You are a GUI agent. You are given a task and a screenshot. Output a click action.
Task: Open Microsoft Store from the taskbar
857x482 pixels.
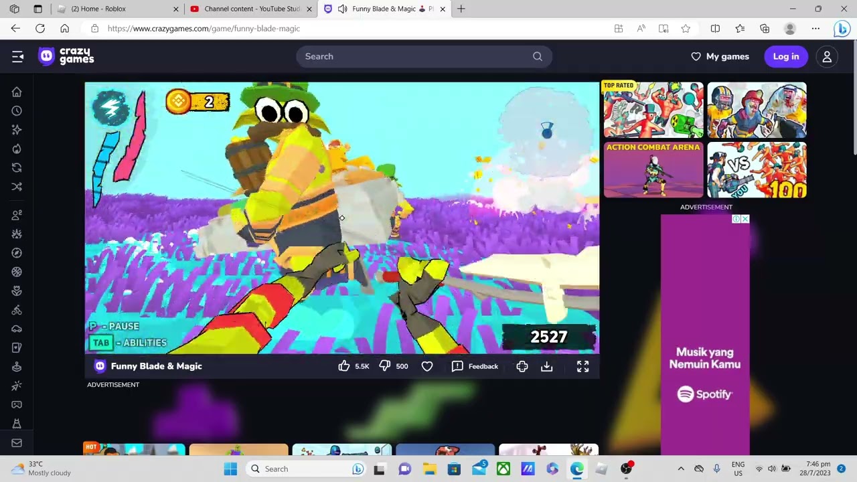point(454,469)
